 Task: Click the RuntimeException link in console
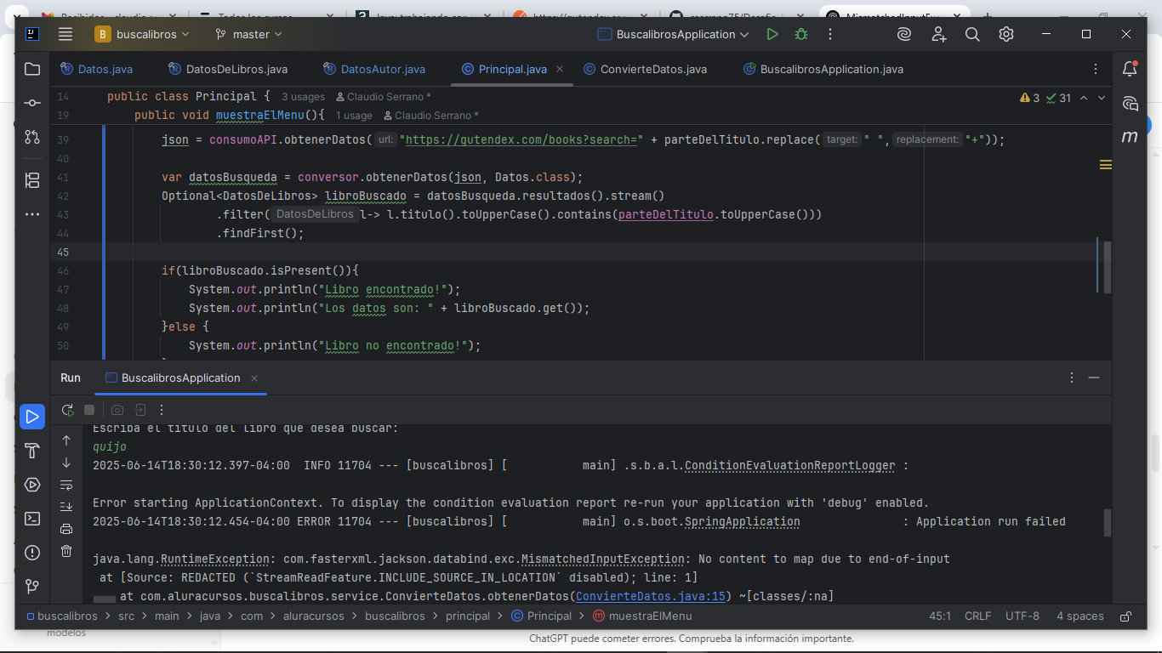[215, 559]
